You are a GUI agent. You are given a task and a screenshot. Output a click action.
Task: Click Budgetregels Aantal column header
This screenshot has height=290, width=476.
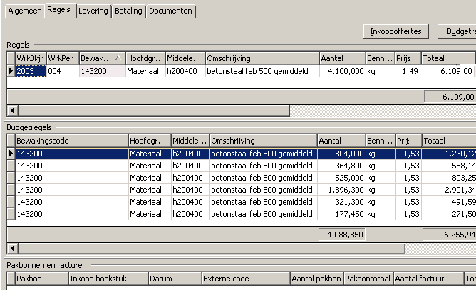pos(341,141)
